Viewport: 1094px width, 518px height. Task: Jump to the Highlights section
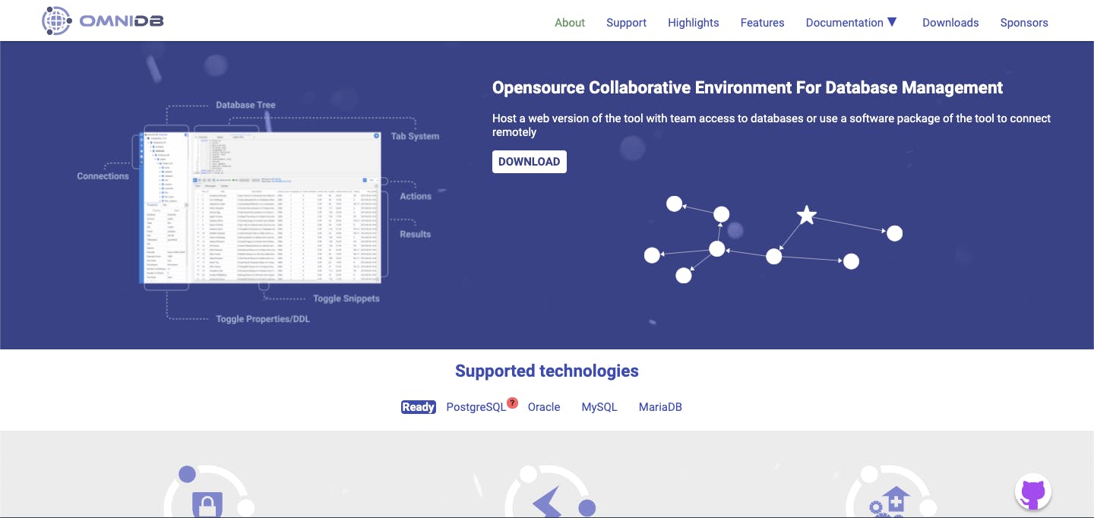click(694, 23)
